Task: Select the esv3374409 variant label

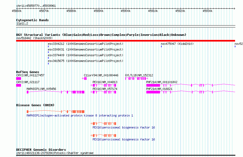Action: pyautogui.click(x=85, y=55)
